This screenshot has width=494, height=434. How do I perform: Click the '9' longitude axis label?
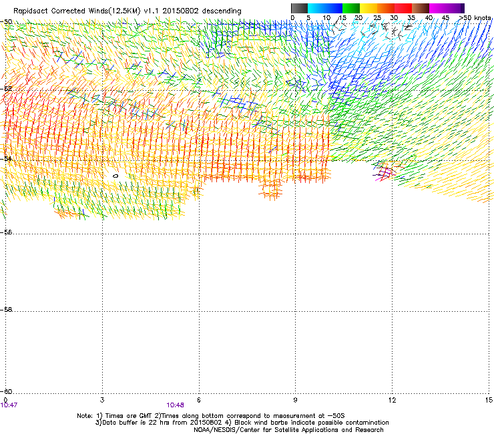[x=295, y=400]
